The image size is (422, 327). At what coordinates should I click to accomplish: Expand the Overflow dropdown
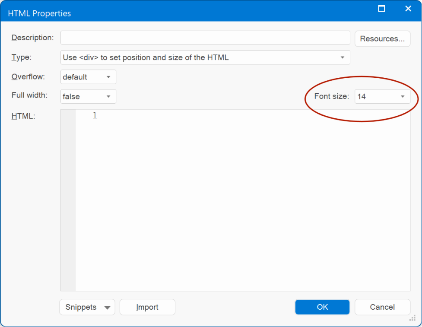point(88,77)
